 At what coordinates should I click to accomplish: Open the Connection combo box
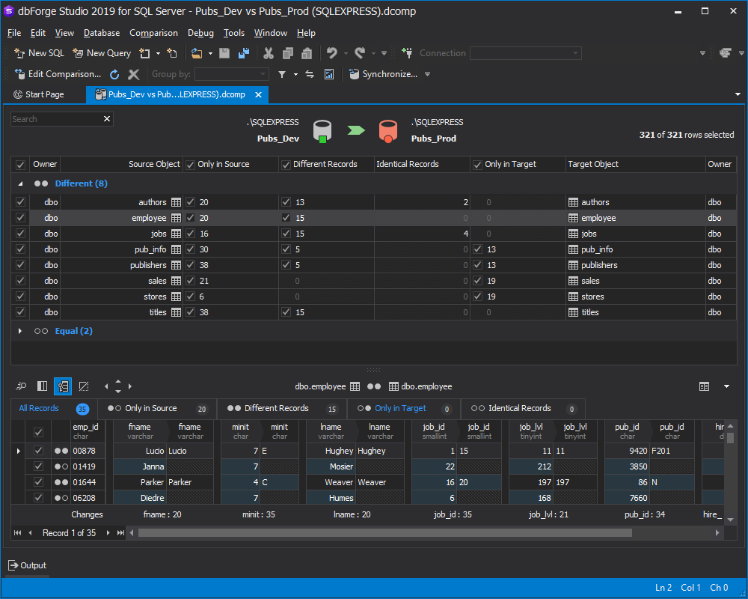pyautogui.click(x=525, y=53)
